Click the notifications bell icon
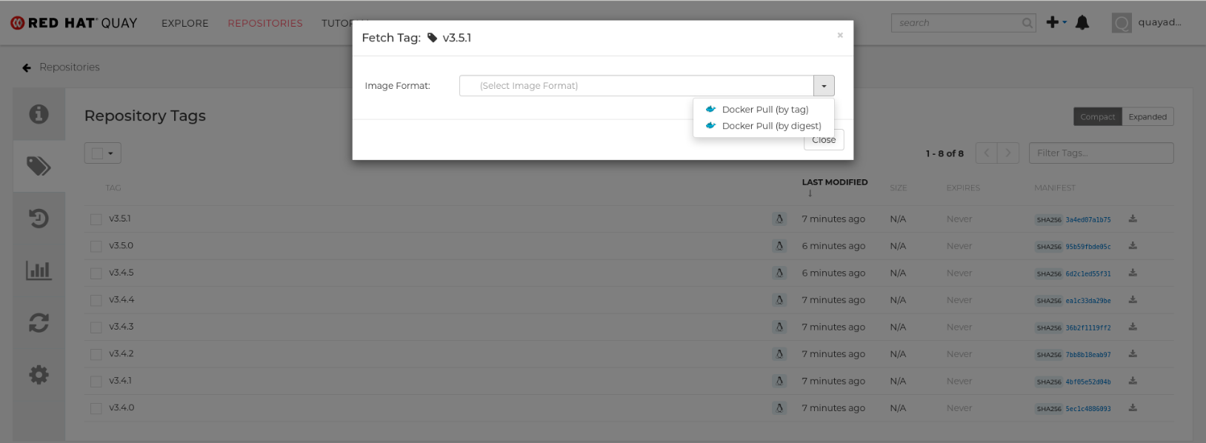1206x443 pixels. [1082, 23]
